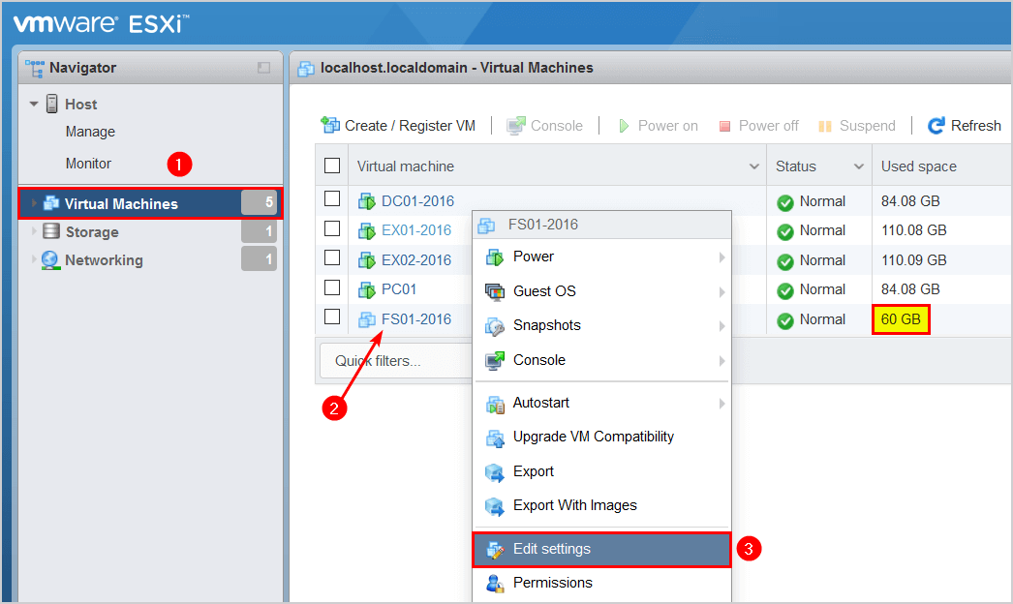Screen dimensions: 1013x604
Task: Expand the Autostart submenu arrow
Action: pyautogui.click(x=721, y=404)
